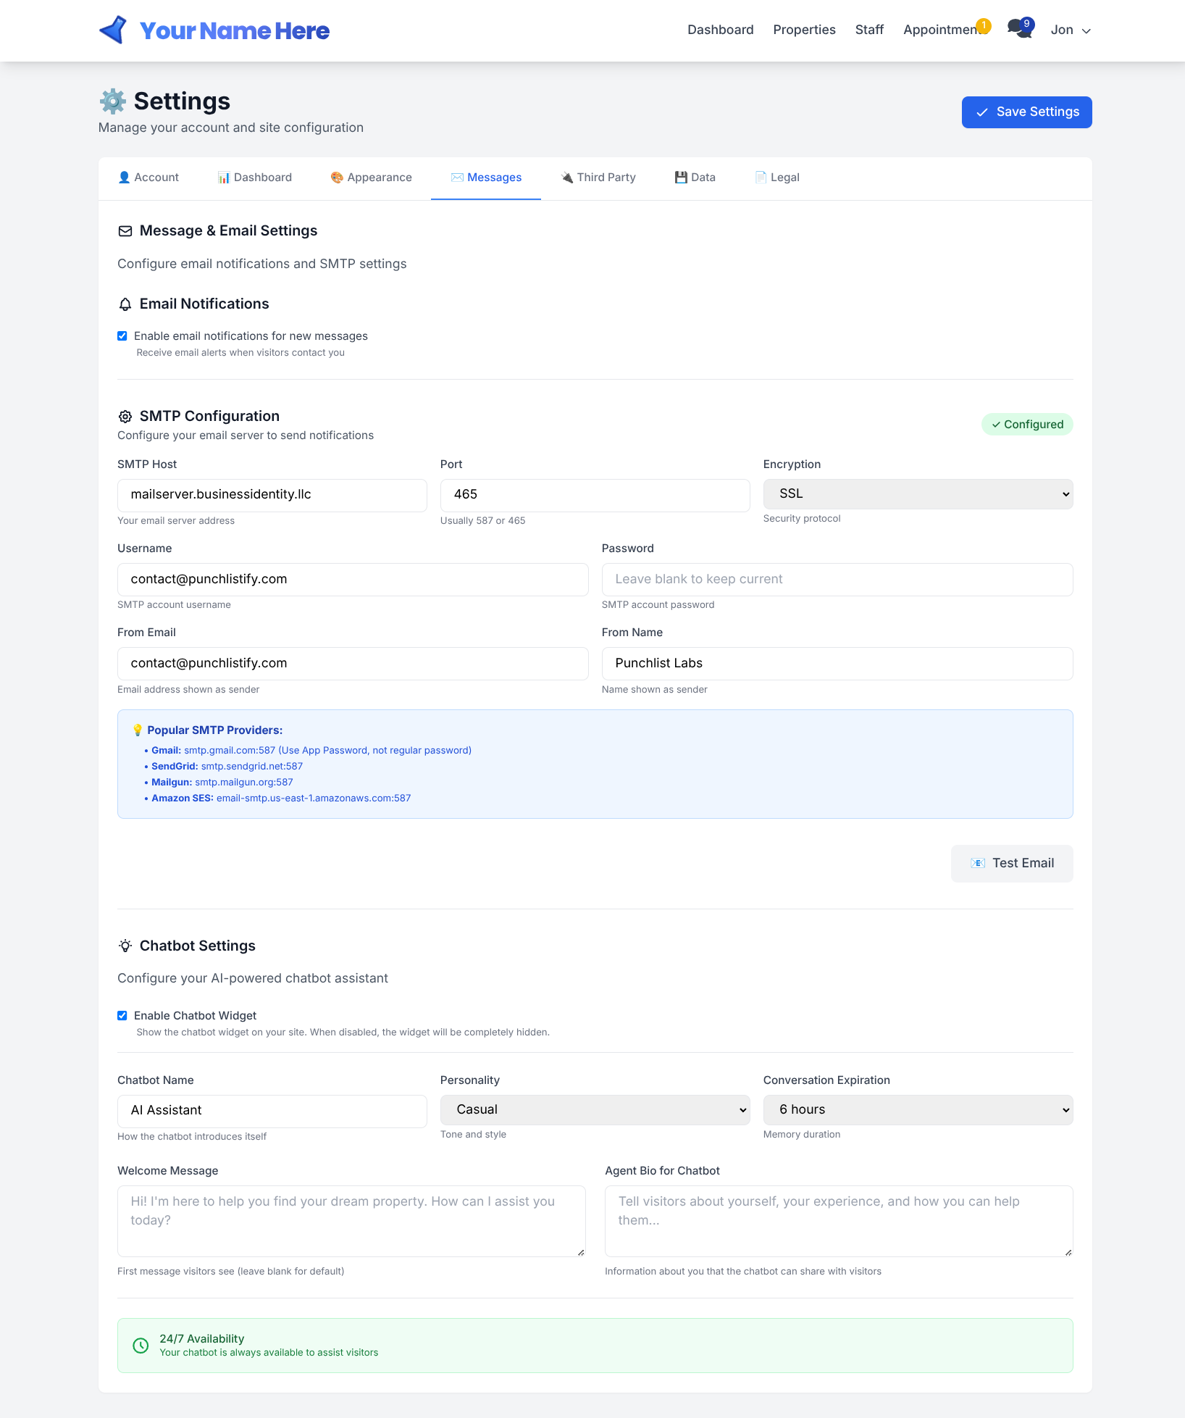Screen dimensions: 1185x1418
Task: Click the Your Name Here logo icon
Action: [x=113, y=30]
